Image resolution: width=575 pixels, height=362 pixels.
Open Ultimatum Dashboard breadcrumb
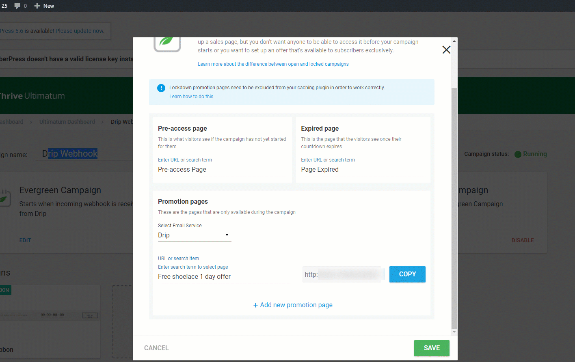tap(67, 122)
